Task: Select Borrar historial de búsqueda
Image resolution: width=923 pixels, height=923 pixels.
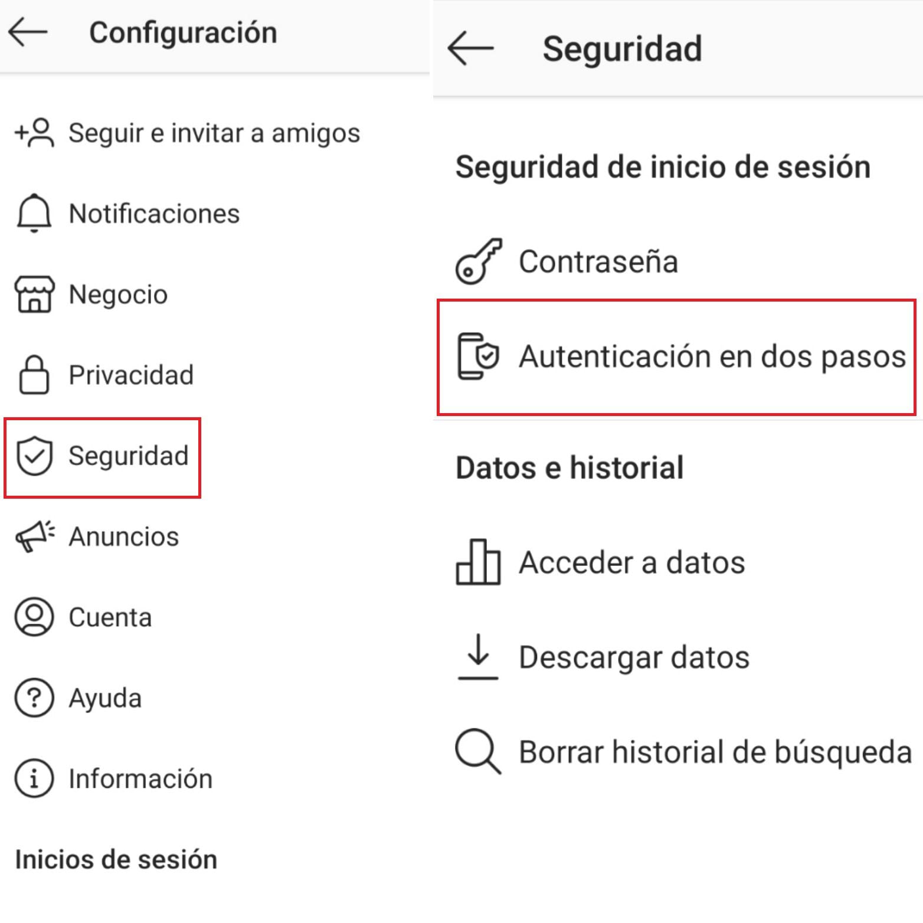Action: coord(715,752)
